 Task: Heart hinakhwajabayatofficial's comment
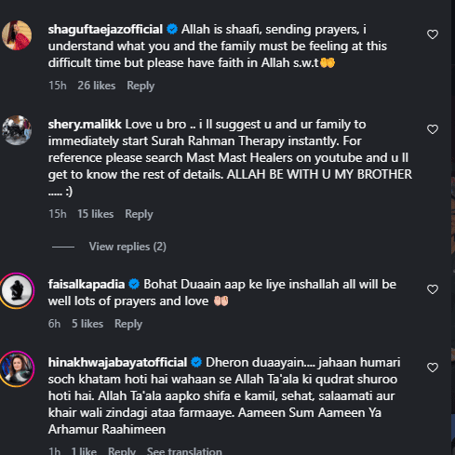433,368
